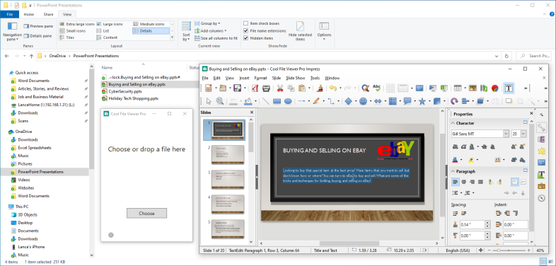
Task: Collapse the Character section
Action: [453, 123]
